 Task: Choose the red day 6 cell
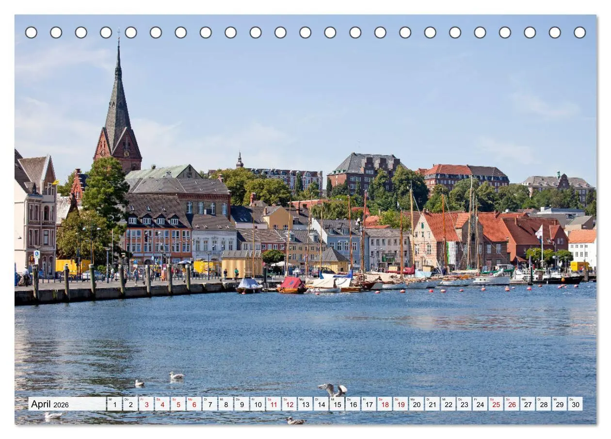click(x=194, y=404)
